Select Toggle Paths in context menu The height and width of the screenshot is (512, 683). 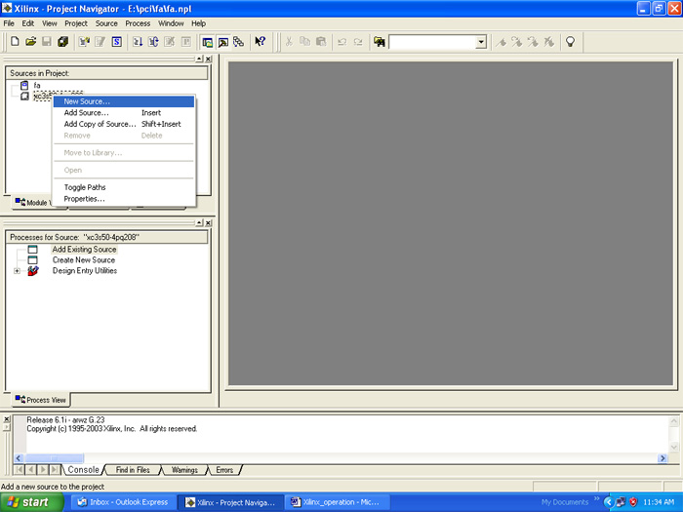coord(124,187)
